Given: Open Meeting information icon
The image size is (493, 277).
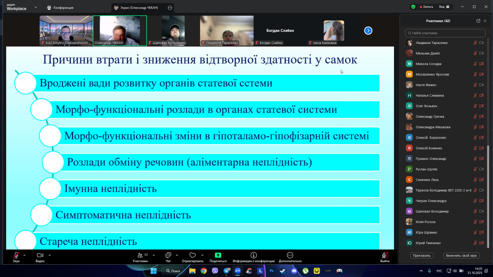Looking at the screenshot, I should click(253, 255).
